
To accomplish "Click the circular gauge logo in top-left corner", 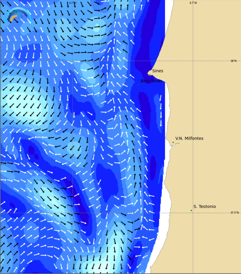I will tap(18, 15).
